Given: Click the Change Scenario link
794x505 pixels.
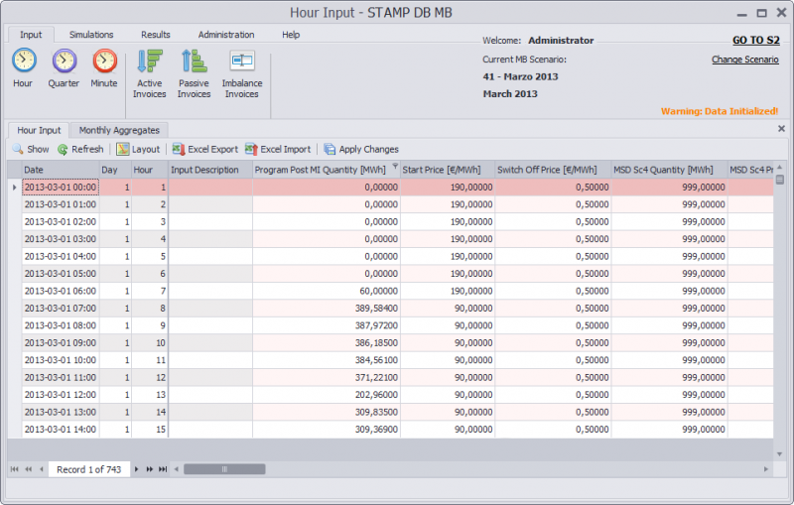Looking at the screenshot, I should pyautogui.click(x=744, y=60).
